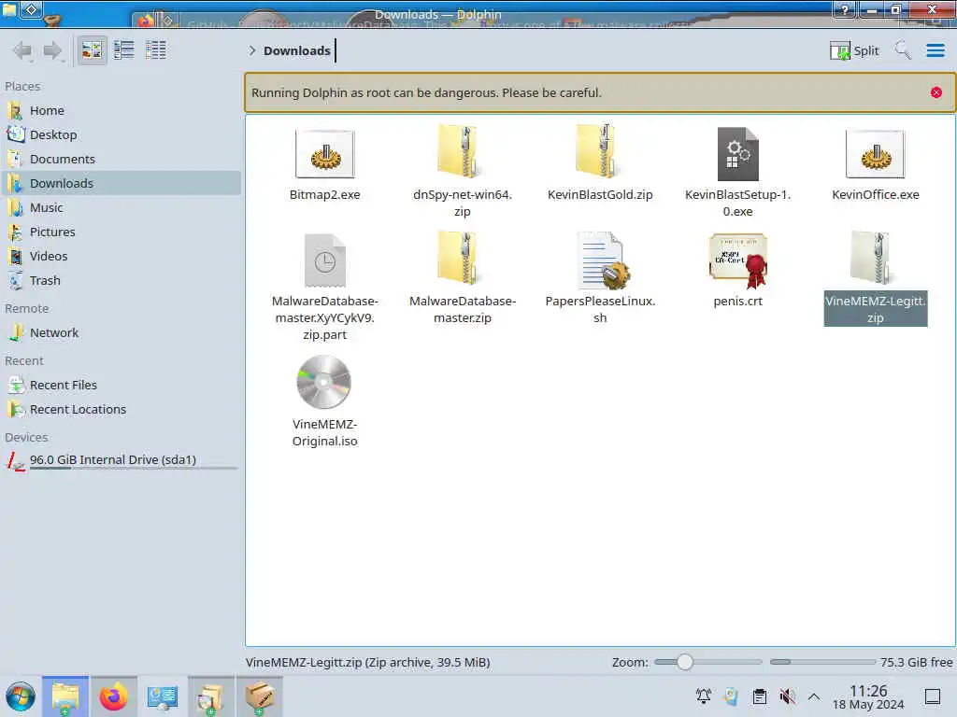Launch Firefox from the taskbar
957x717 pixels.
pyautogui.click(x=113, y=696)
